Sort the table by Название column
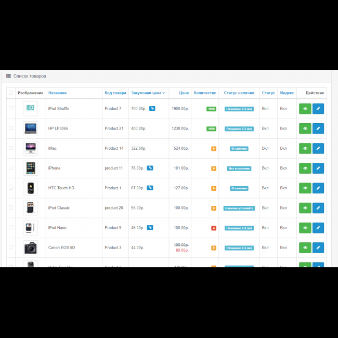 click(x=57, y=93)
